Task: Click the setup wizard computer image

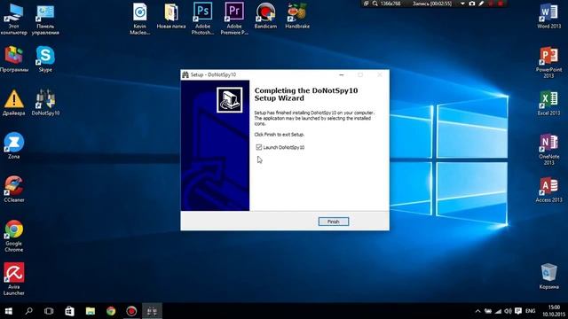Action: coord(230,100)
